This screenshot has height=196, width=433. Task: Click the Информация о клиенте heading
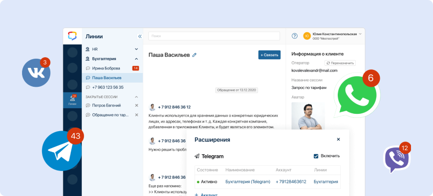(x=317, y=54)
